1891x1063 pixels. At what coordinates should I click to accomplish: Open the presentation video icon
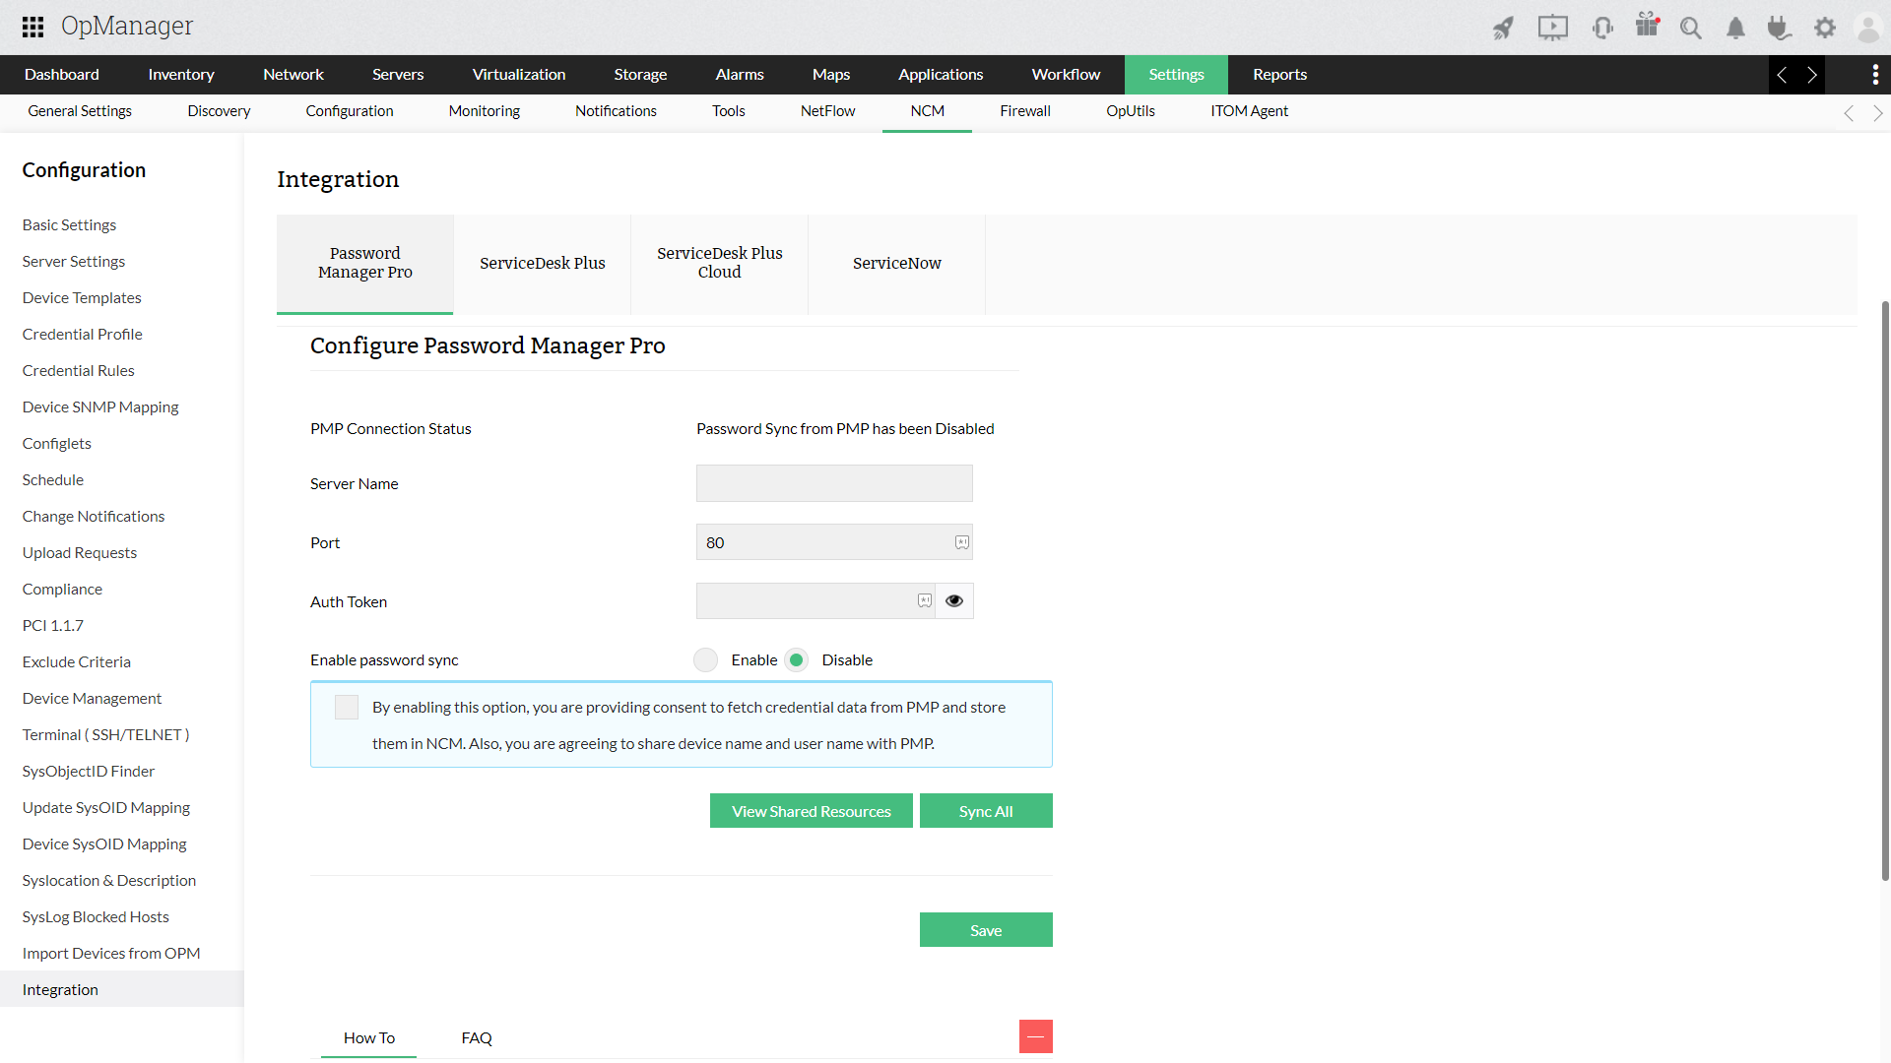coord(1553,28)
